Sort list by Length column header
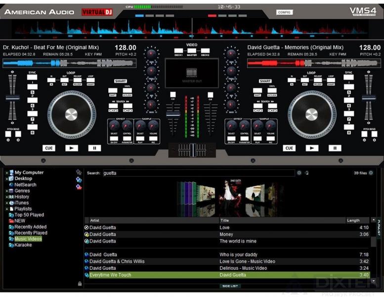The width and height of the screenshot is (384, 297). (357, 220)
